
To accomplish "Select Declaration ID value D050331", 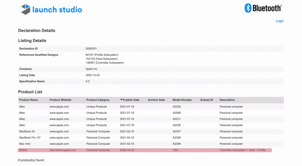I will (x=91, y=49).
